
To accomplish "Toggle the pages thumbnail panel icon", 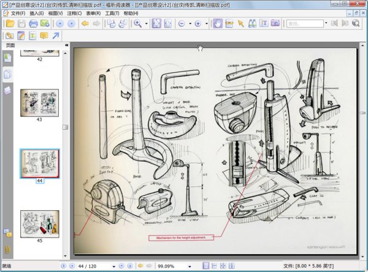I will 7,74.
